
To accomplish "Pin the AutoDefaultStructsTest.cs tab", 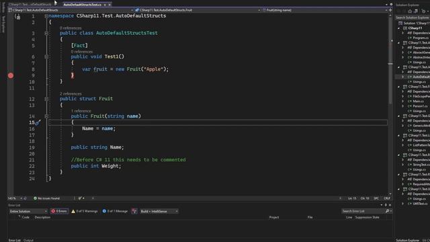I will [105, 5].
